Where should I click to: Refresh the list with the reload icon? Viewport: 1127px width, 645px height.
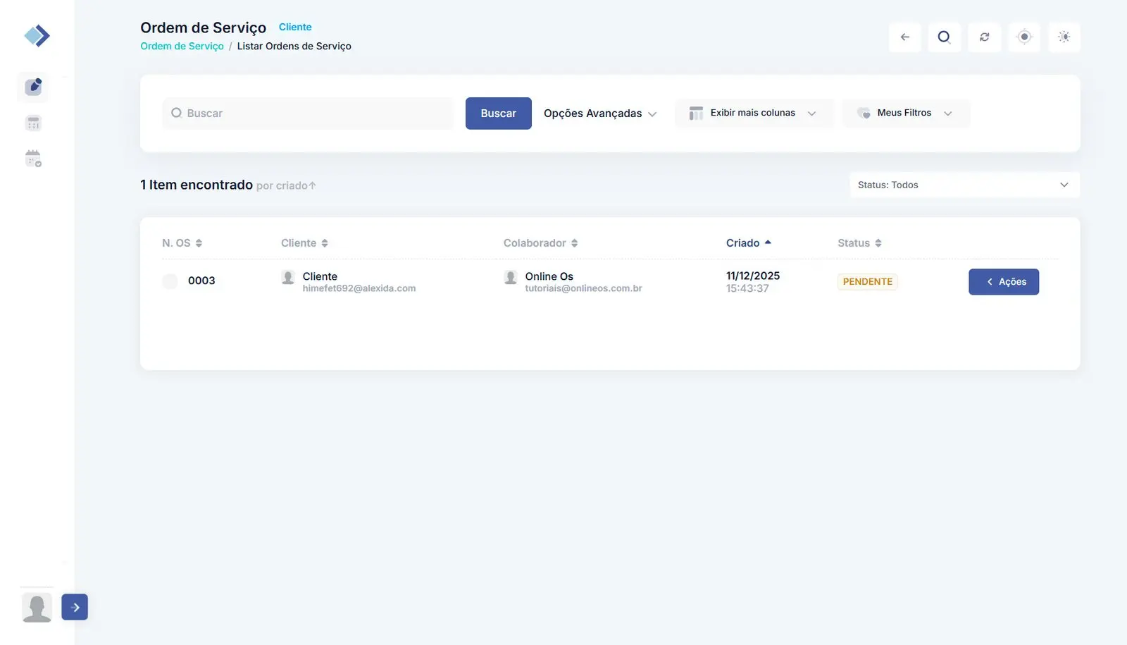pos(984,37)
